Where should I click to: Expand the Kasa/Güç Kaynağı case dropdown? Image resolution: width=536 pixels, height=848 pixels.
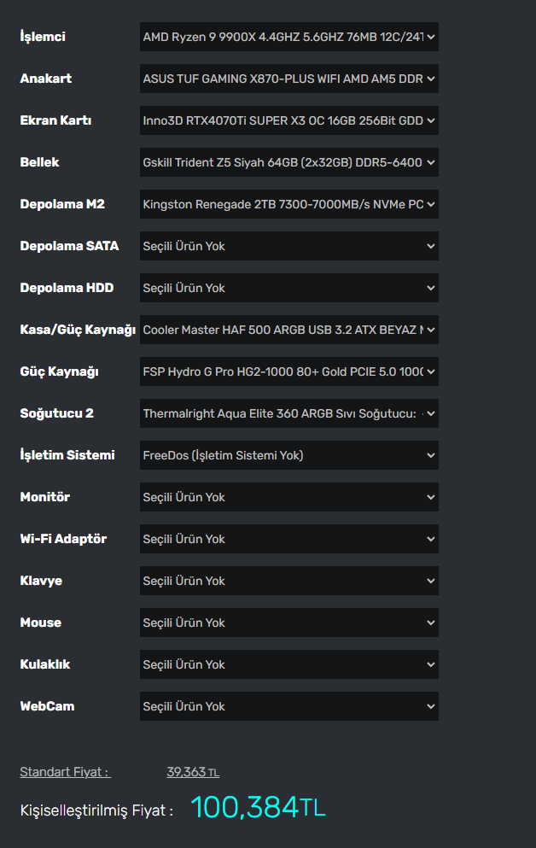click(288, 330)
